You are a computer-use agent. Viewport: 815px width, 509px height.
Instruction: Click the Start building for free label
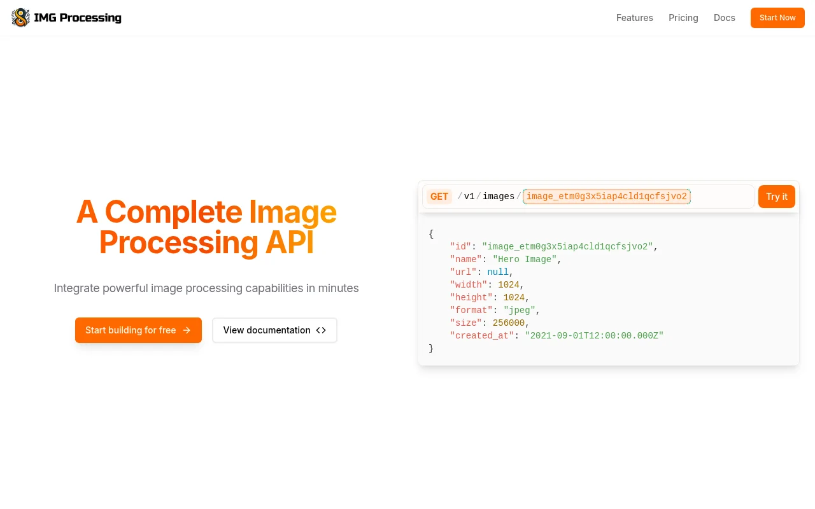131,330
